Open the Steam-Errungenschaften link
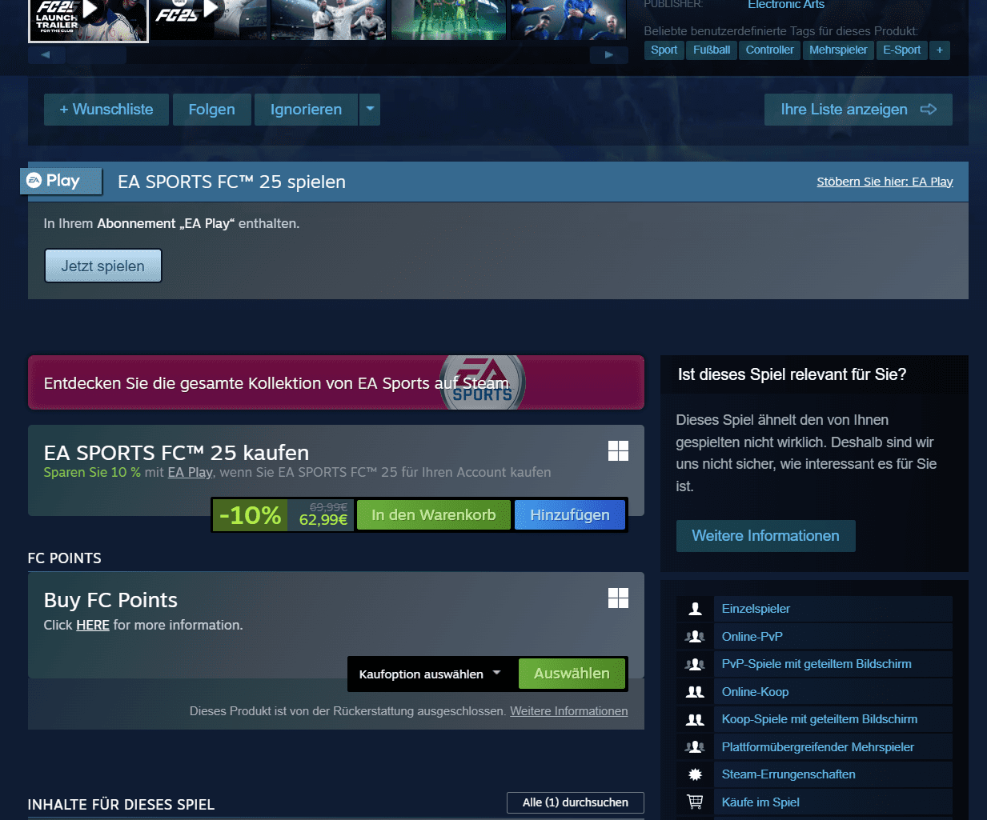 (x=788, y=774)
